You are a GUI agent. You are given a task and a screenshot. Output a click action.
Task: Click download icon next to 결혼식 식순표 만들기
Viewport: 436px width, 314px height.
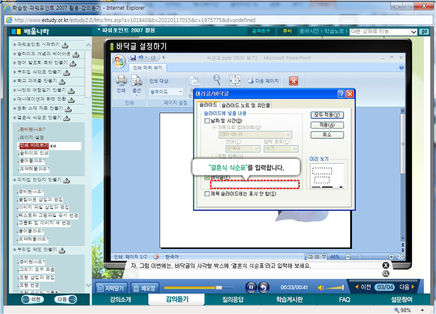pyautogui.click(x=66, y=118)
